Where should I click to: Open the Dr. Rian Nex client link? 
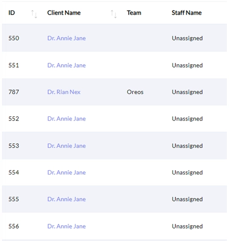(x=64, y=92)
